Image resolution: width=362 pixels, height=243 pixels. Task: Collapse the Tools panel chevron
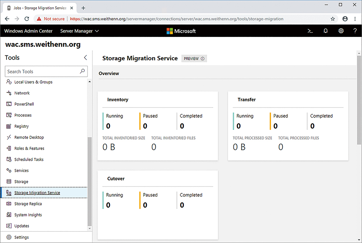click(x=85, y=58)
